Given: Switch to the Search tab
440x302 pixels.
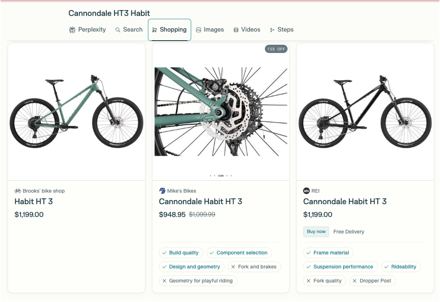Looking at the screenshot, I should pos(129,30).
